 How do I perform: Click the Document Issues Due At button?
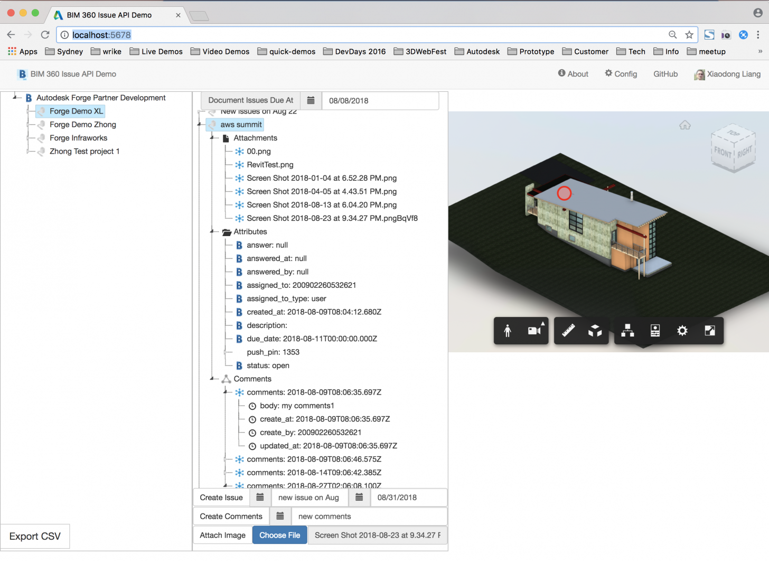pyautogui.click(x=251, y=100)
